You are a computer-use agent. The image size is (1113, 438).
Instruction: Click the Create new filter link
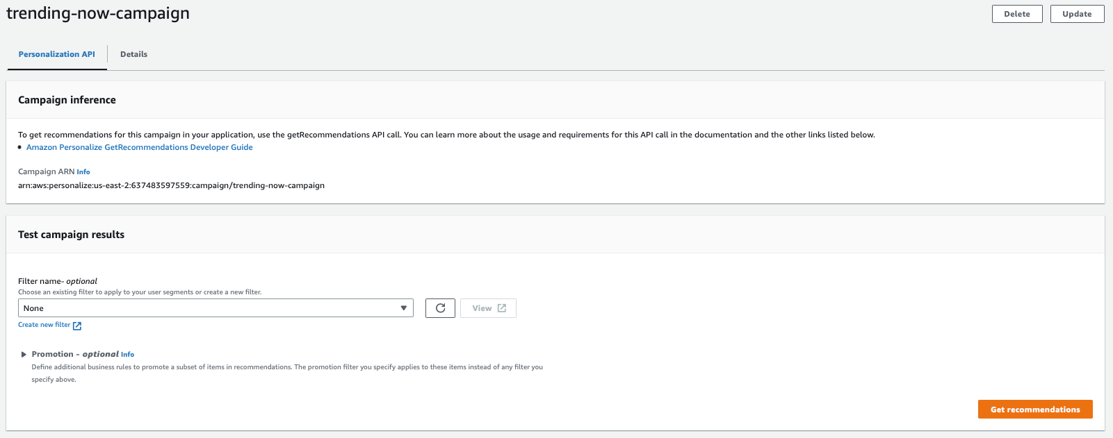44,325
